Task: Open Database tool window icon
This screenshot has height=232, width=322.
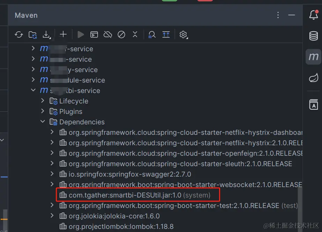Action: pos(314,36)
